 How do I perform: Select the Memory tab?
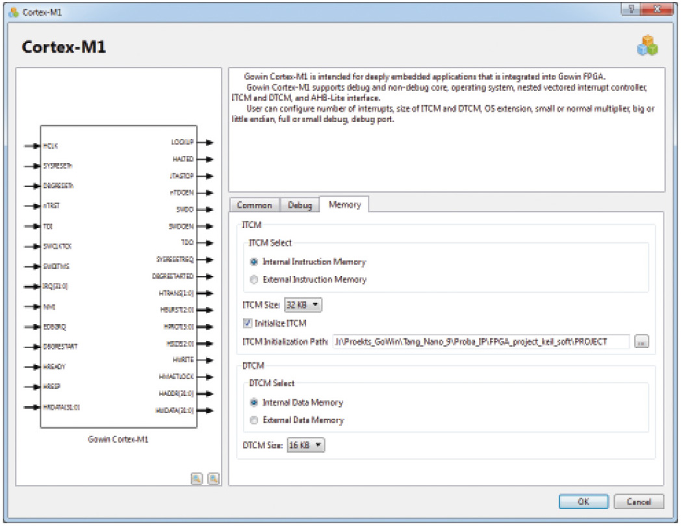click(x=344, y=205)
